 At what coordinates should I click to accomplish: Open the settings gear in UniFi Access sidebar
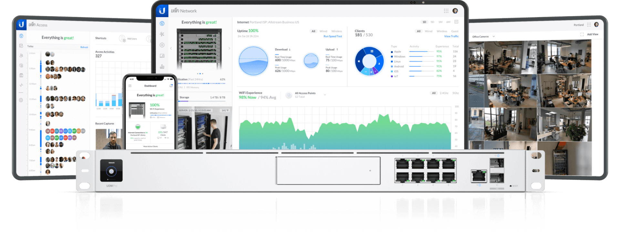21,100
